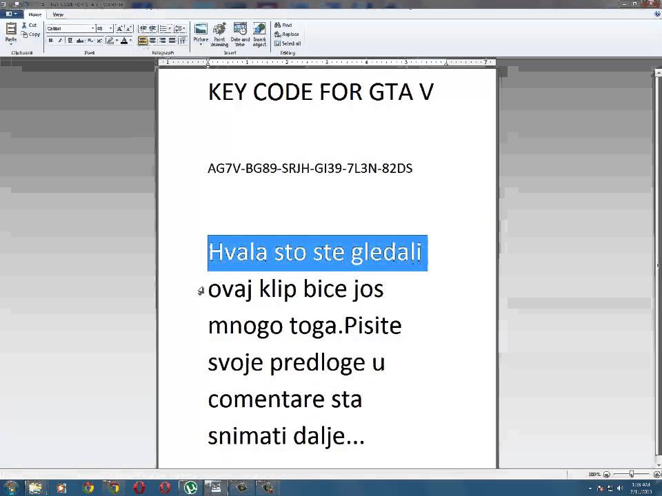Click the line svoje predloge u
The height and width of the screenshot is (496, 662).
[x=297, y=363]
